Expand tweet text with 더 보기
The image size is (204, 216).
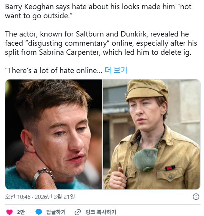(x=116, y=70)
